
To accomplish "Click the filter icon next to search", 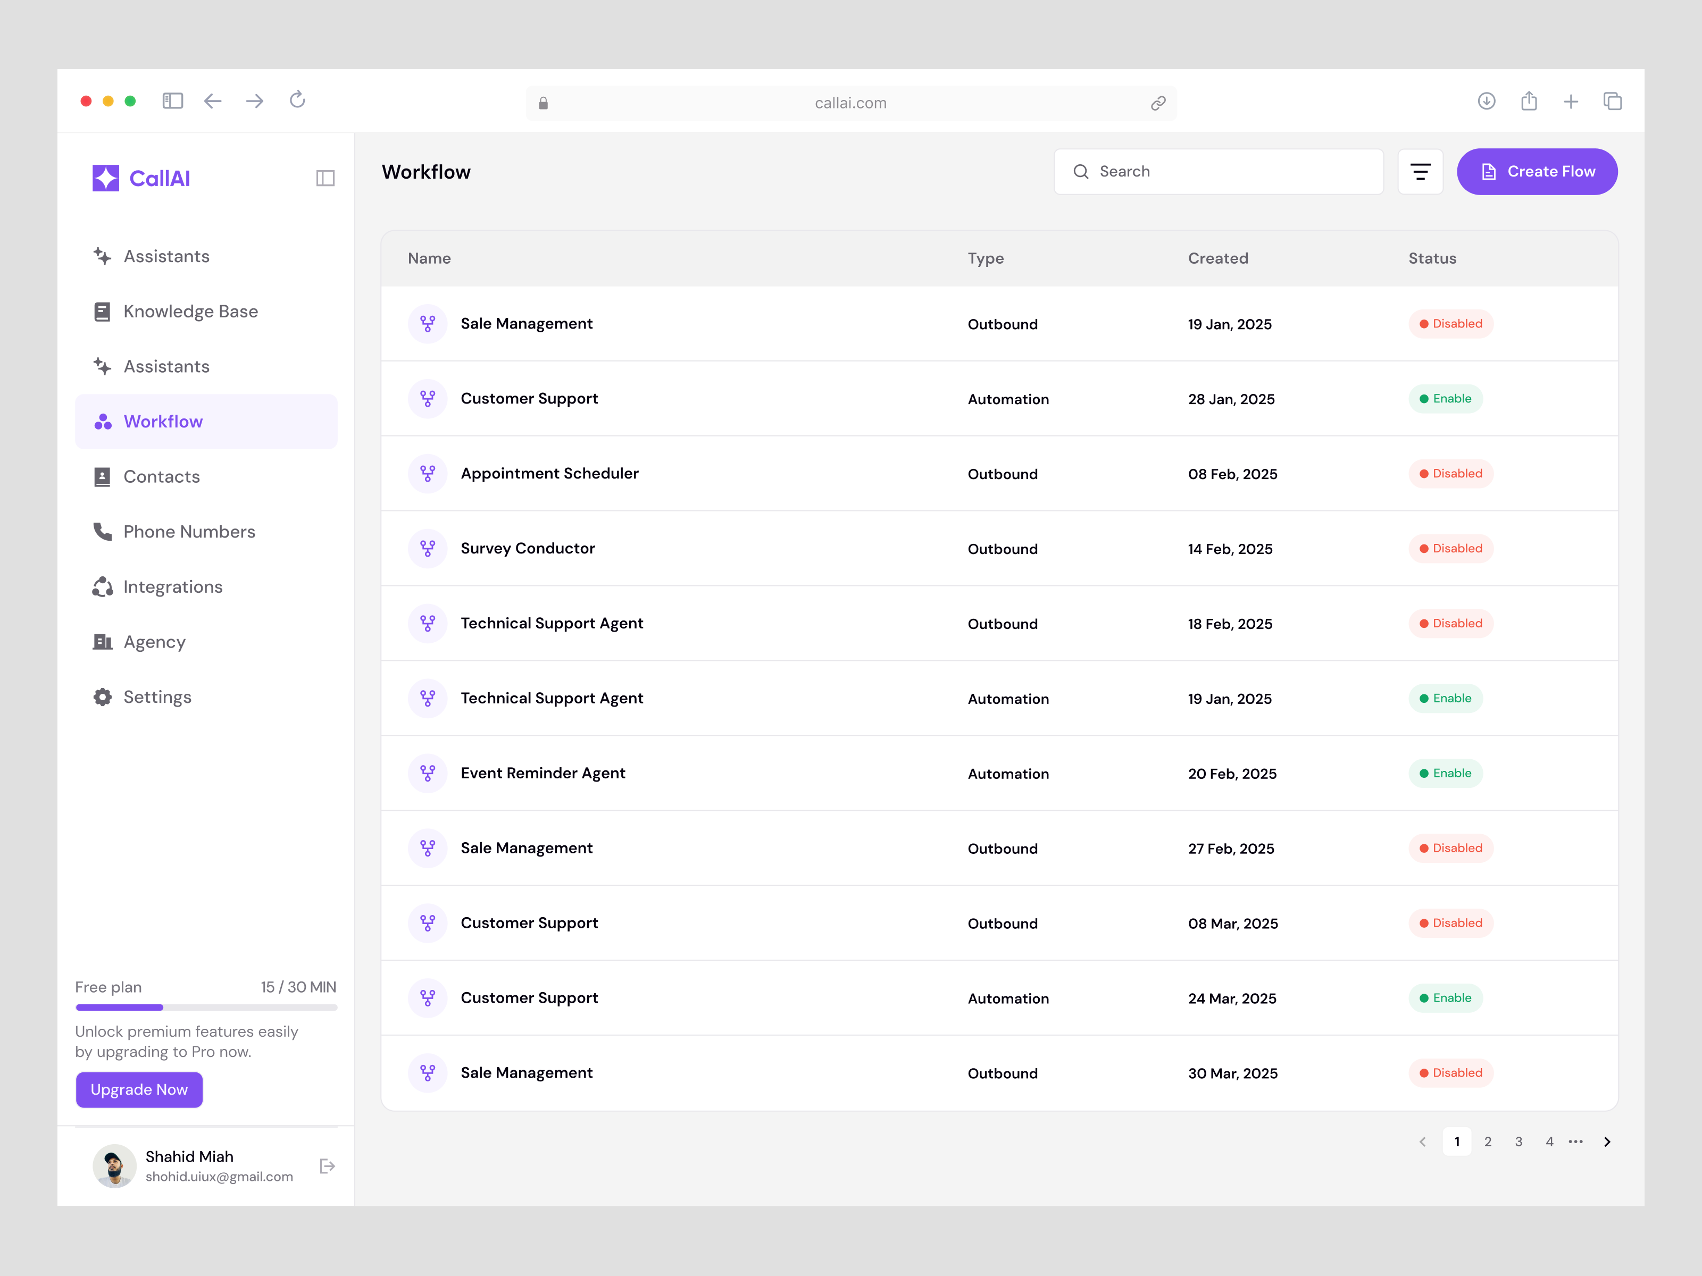I will click(1420, 172).
